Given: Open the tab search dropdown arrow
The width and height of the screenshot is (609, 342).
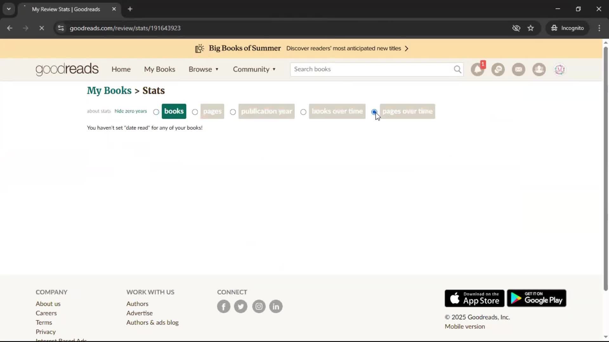Looking at the screenshot, I should click(x=9, y=9).
